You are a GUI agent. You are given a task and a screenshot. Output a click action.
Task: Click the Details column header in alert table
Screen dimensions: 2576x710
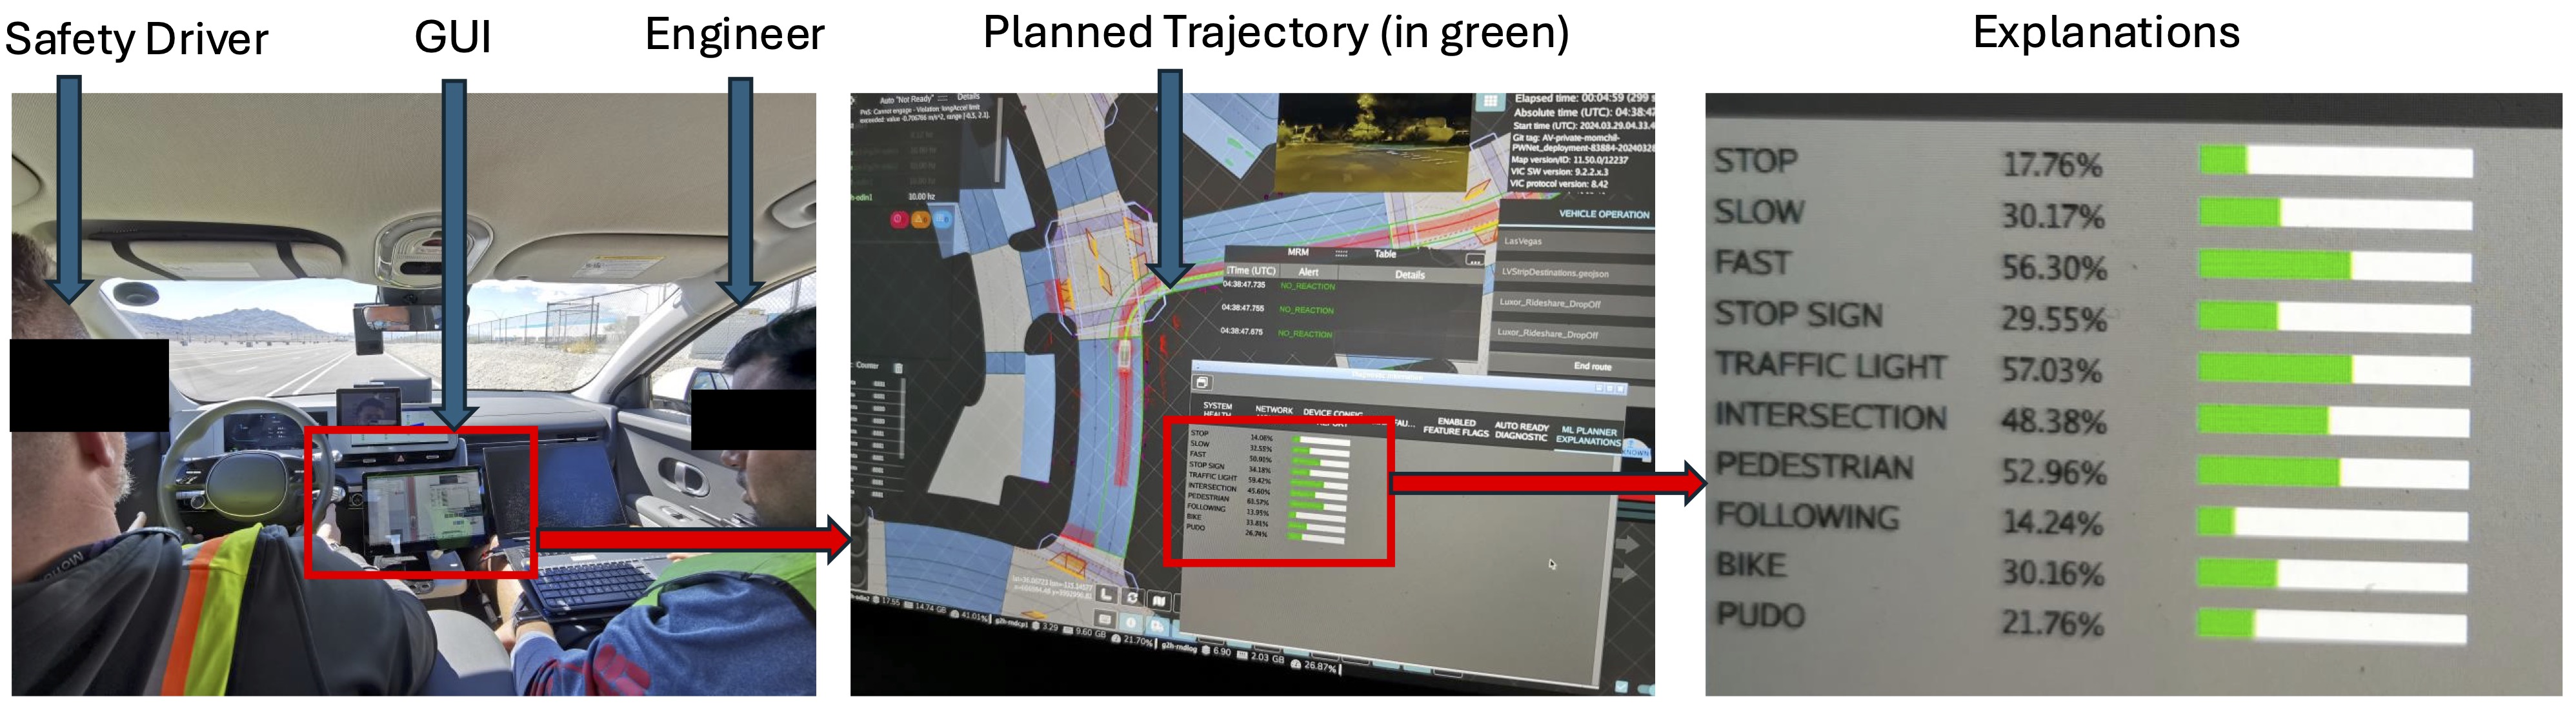pyautogui.click(x=1410, y=275)
